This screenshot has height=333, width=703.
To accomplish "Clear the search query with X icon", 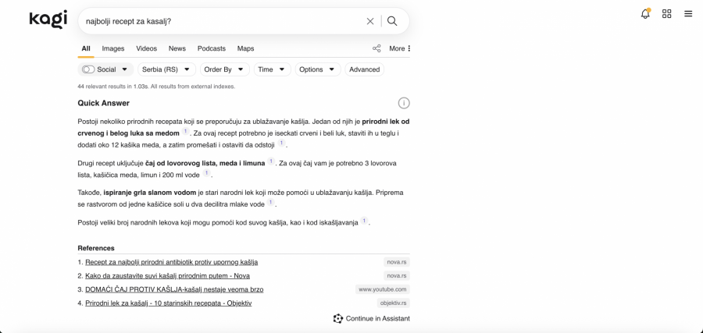I will click(x=370, y=21).
